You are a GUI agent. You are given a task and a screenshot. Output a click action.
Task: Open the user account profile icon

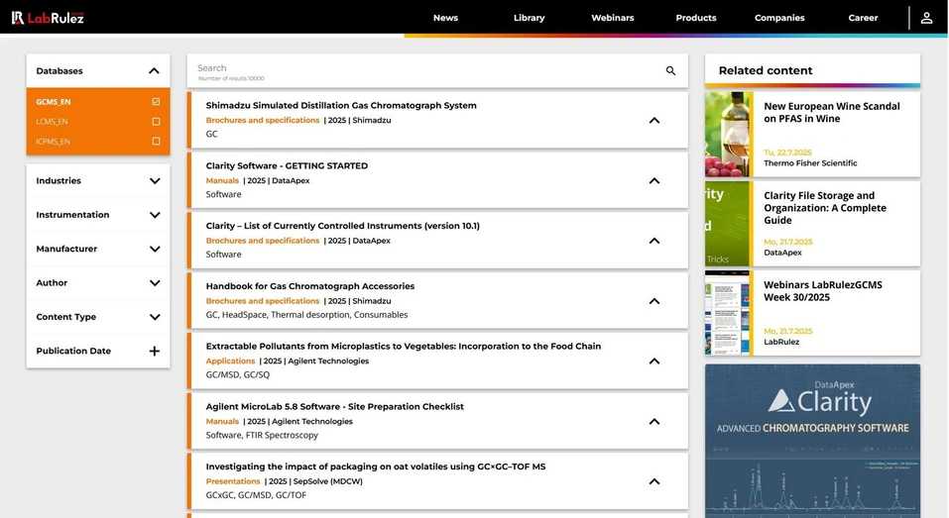[x=926, y=18]
